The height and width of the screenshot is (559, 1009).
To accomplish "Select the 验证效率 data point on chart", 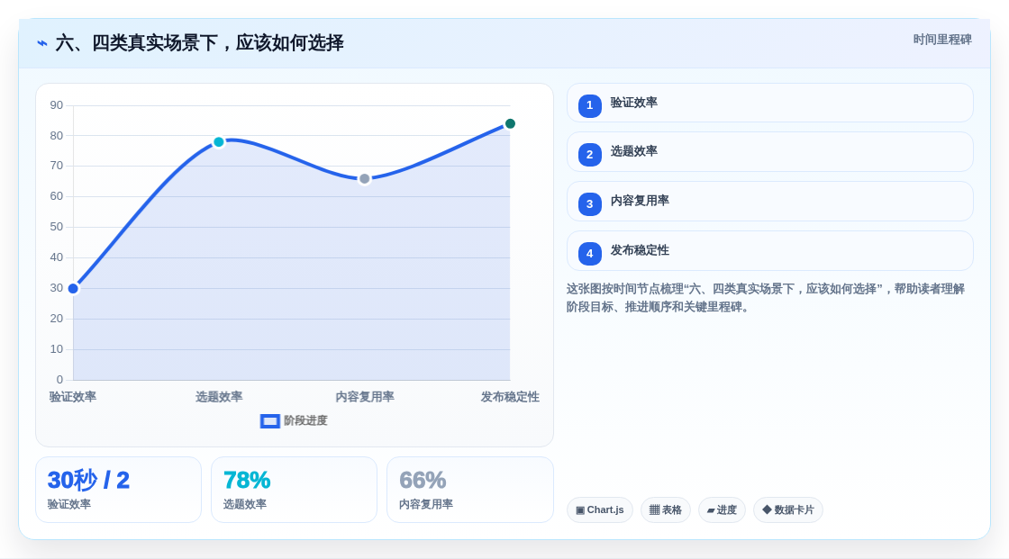I will [x=73, y=288].
